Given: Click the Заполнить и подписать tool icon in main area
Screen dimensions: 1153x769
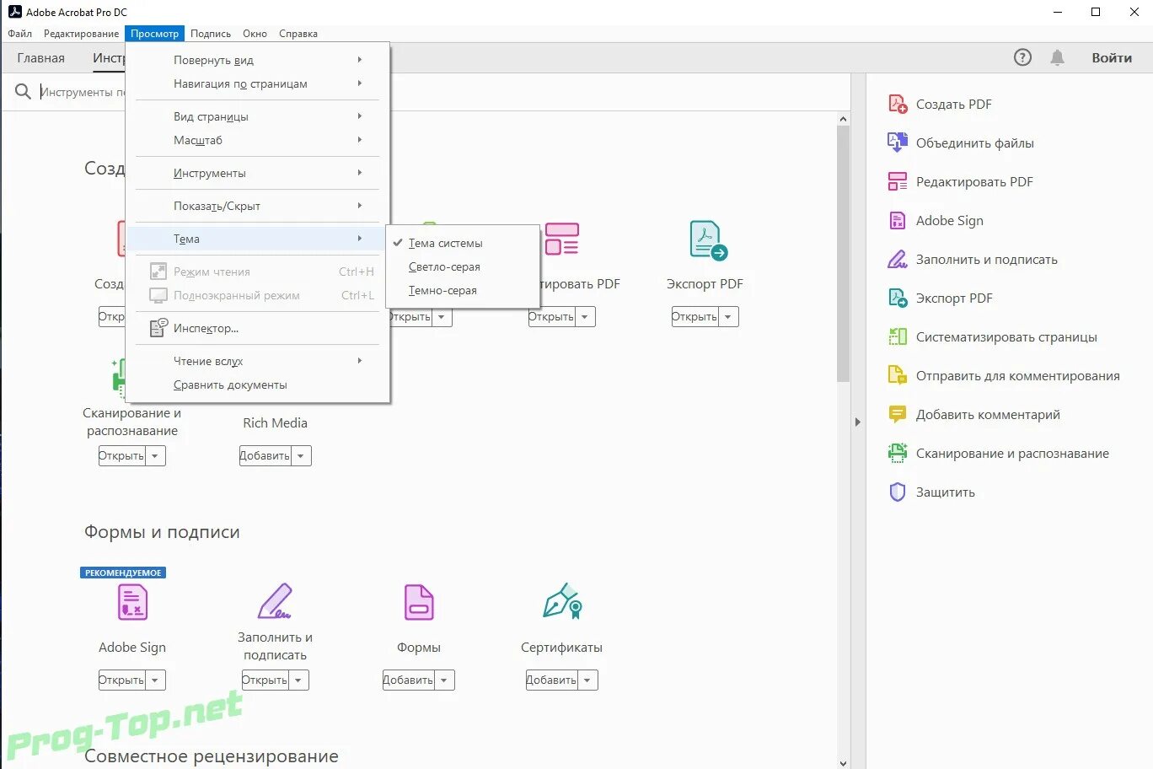Looking at the screenshot, I should [275, 600].
